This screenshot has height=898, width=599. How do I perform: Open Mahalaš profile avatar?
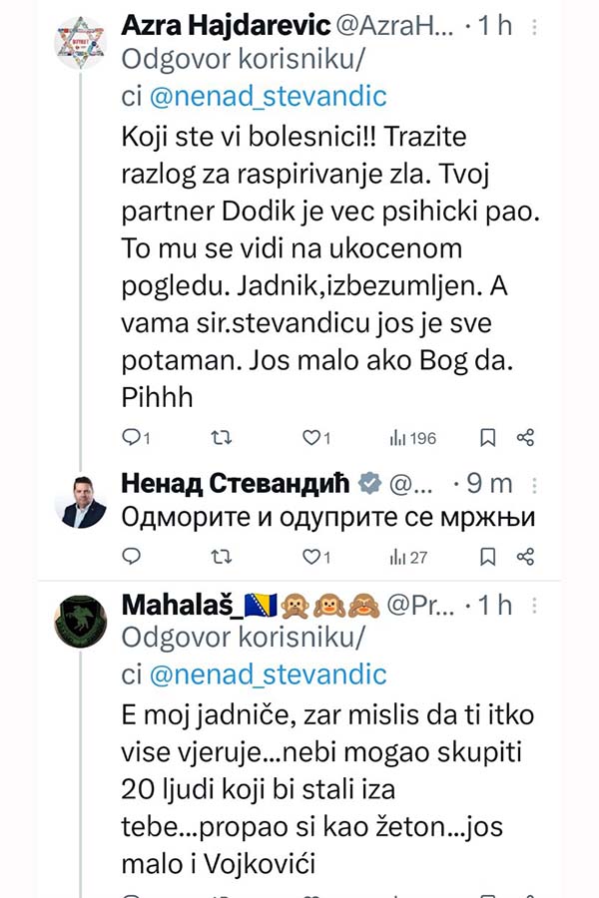click(x=81, y=621)
